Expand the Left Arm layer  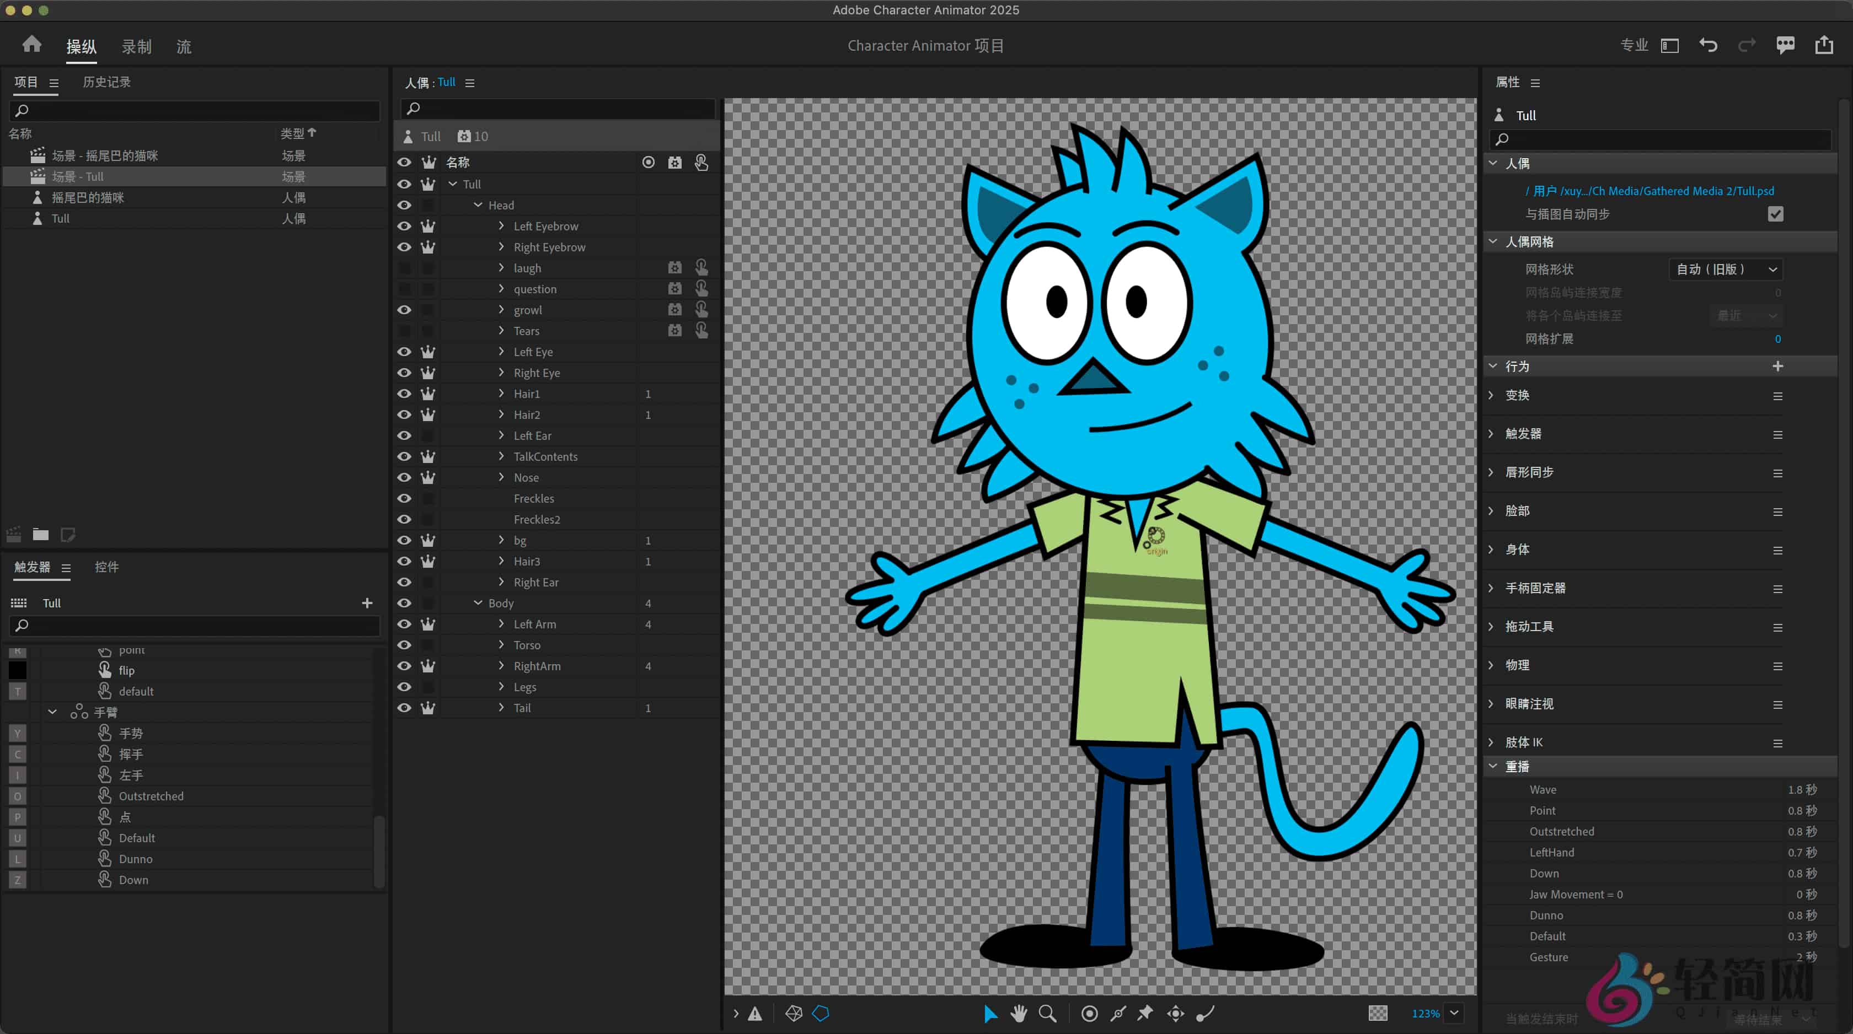[501, 624]
